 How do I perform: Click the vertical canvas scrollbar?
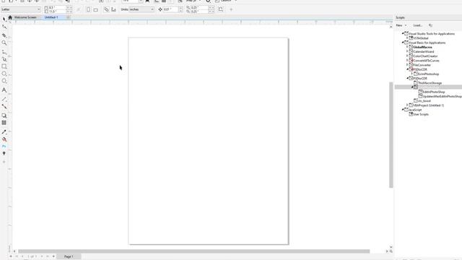click(391, 134)
